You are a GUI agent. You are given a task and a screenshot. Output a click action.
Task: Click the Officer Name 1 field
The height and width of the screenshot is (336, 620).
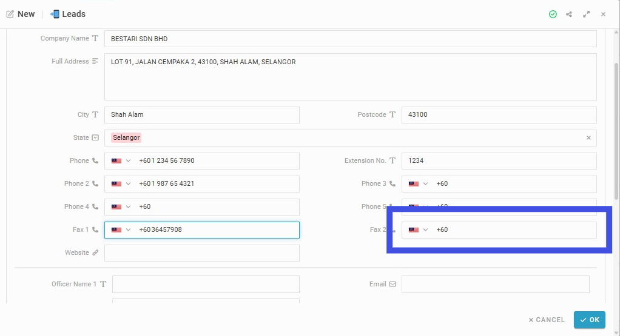206,285
